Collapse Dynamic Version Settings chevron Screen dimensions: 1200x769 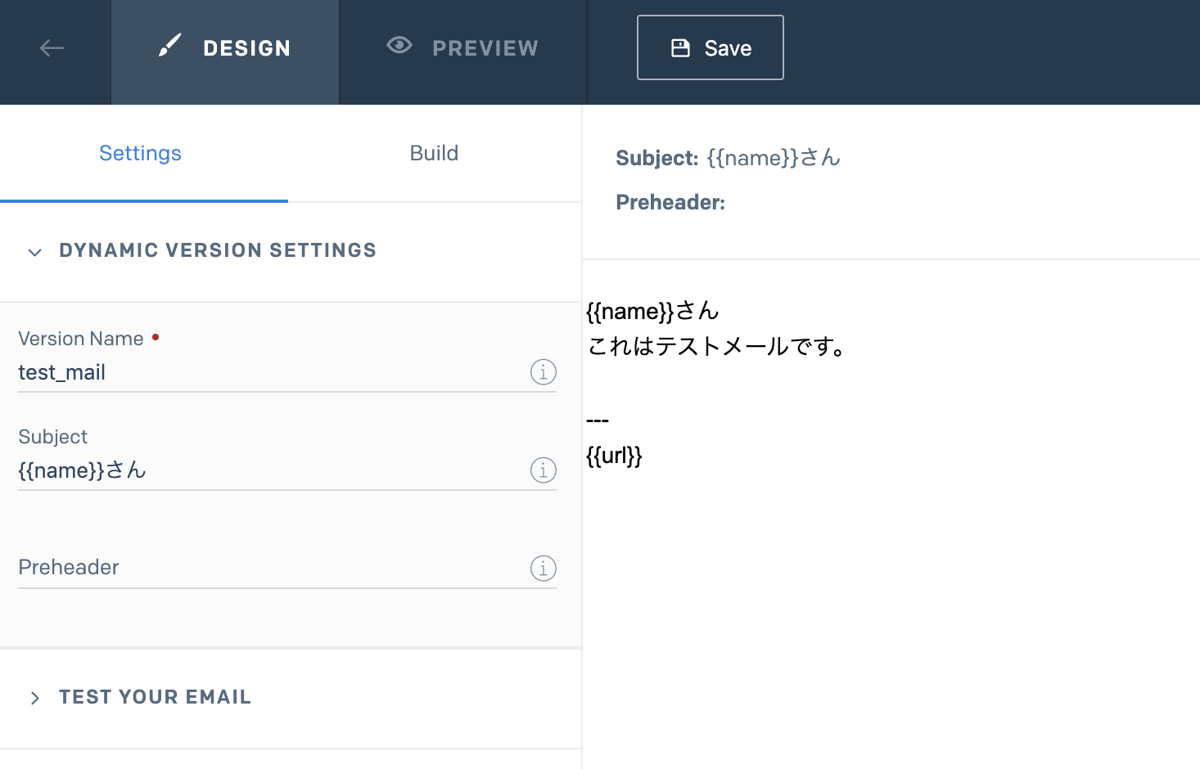[34, 252]
